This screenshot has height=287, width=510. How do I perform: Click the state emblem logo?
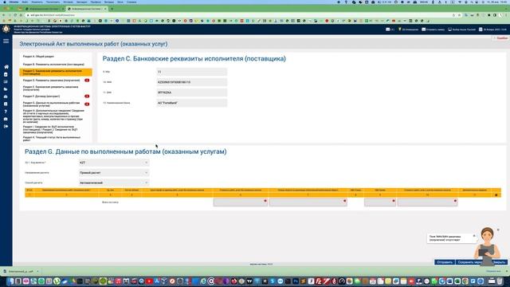click(x=6, y=29)
